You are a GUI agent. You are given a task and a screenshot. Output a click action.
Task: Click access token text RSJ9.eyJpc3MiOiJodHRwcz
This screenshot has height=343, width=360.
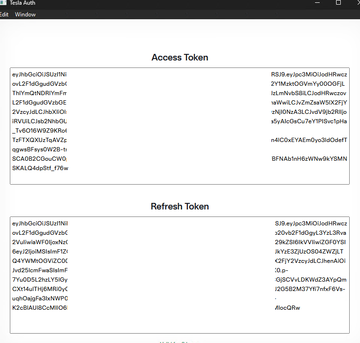[x=309, y=75]
